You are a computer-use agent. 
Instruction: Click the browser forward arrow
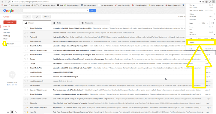[x=5, y=2]
